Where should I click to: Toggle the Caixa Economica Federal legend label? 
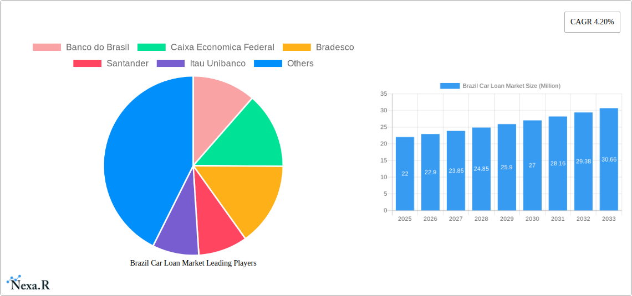coord(222,48)
